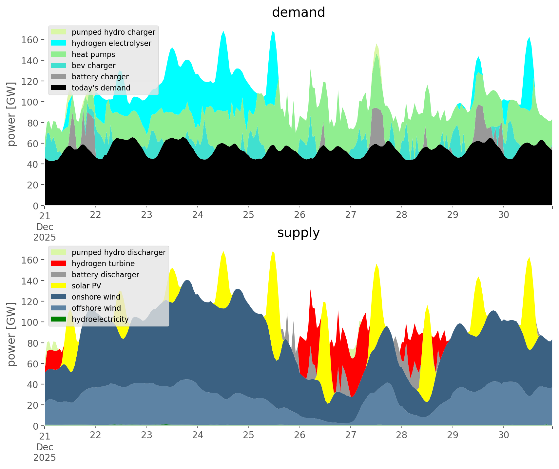Click the bev charger legend swatch

tap(59, 66)
